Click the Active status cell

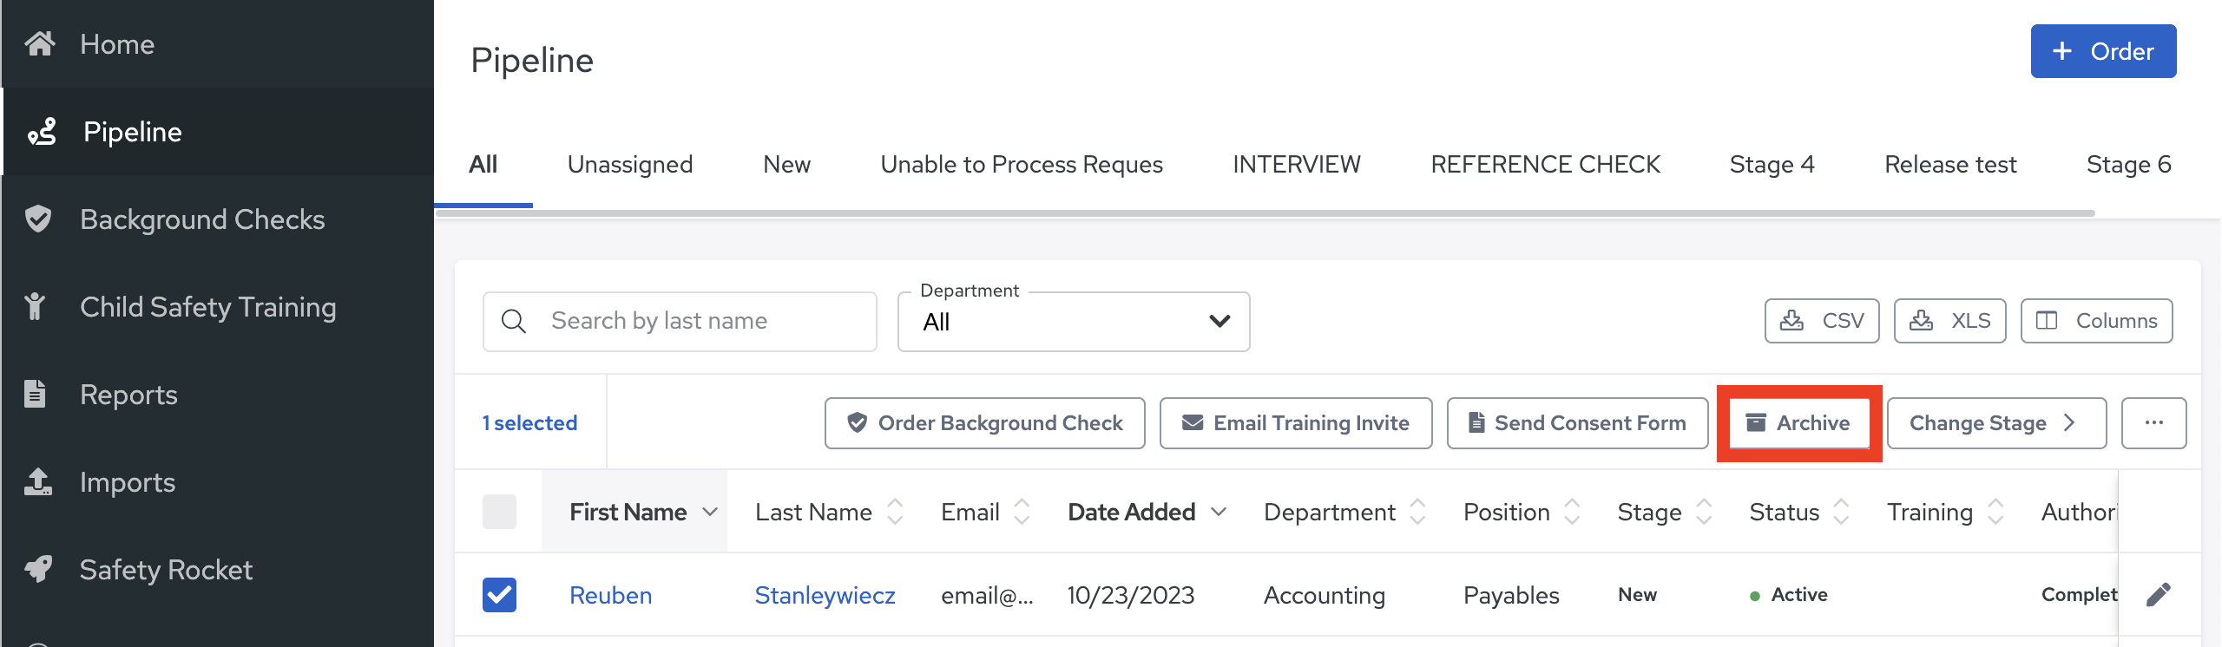click(1789, 595)
